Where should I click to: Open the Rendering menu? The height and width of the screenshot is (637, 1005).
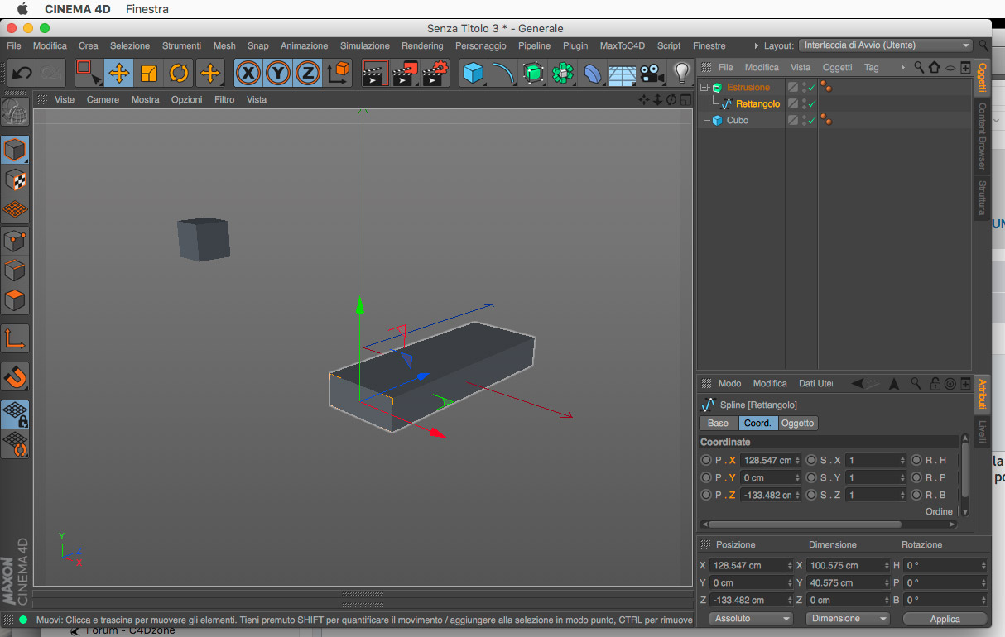[x=422, y=45]
